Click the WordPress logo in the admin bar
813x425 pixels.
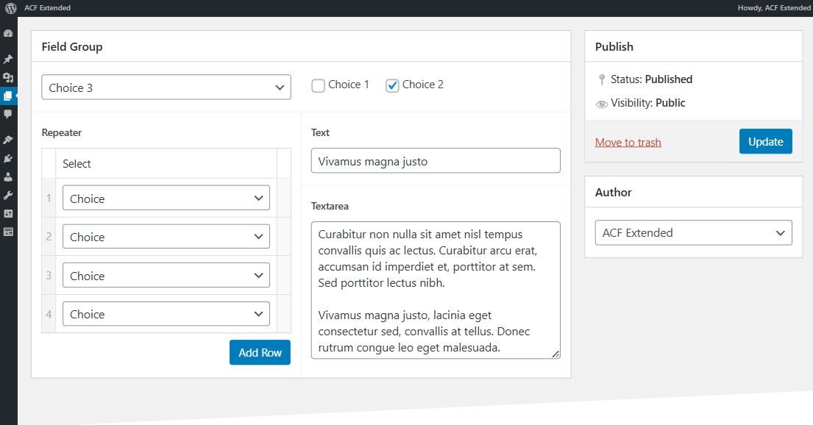[10, 8]
